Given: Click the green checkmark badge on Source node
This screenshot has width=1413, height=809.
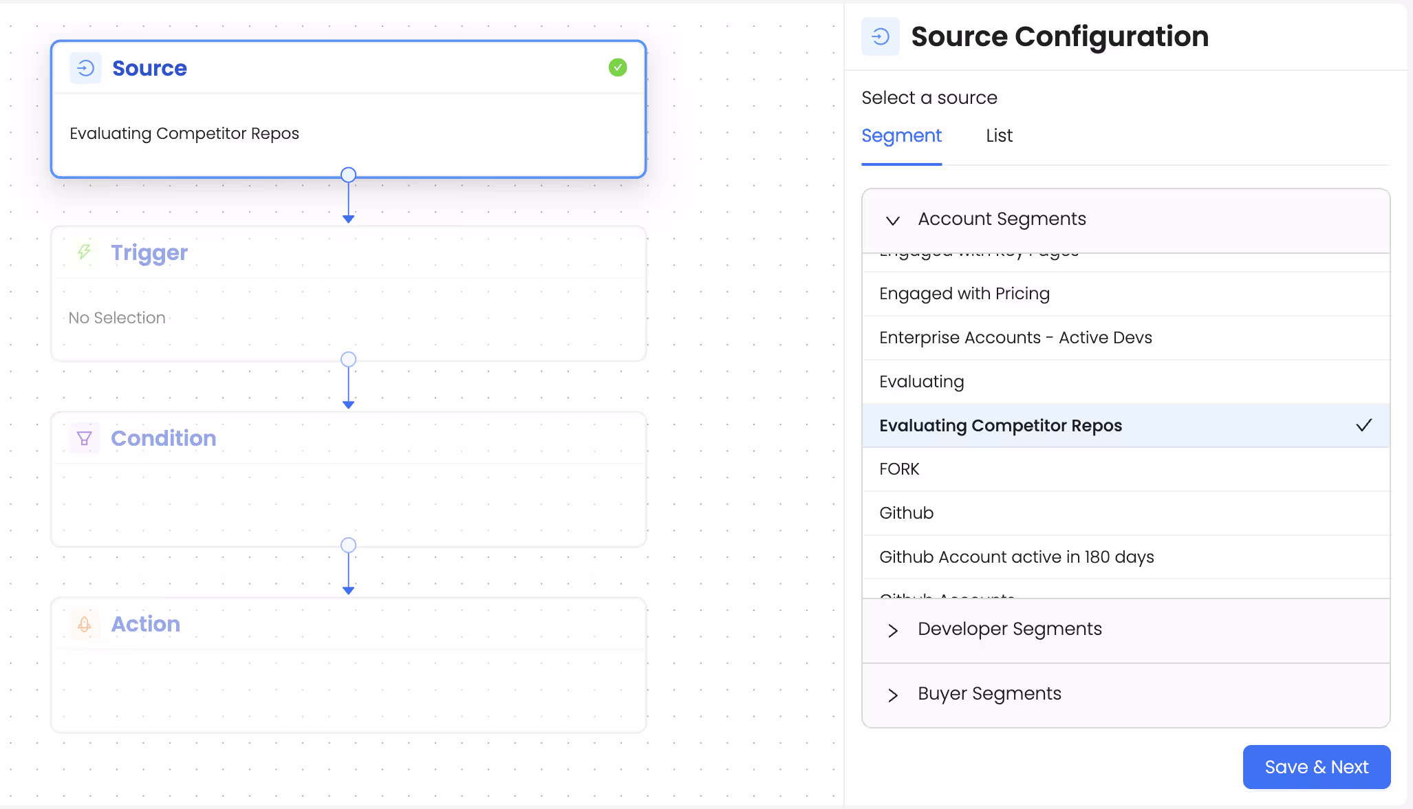Looking at the screenshot, I should [x=617, y=67].
